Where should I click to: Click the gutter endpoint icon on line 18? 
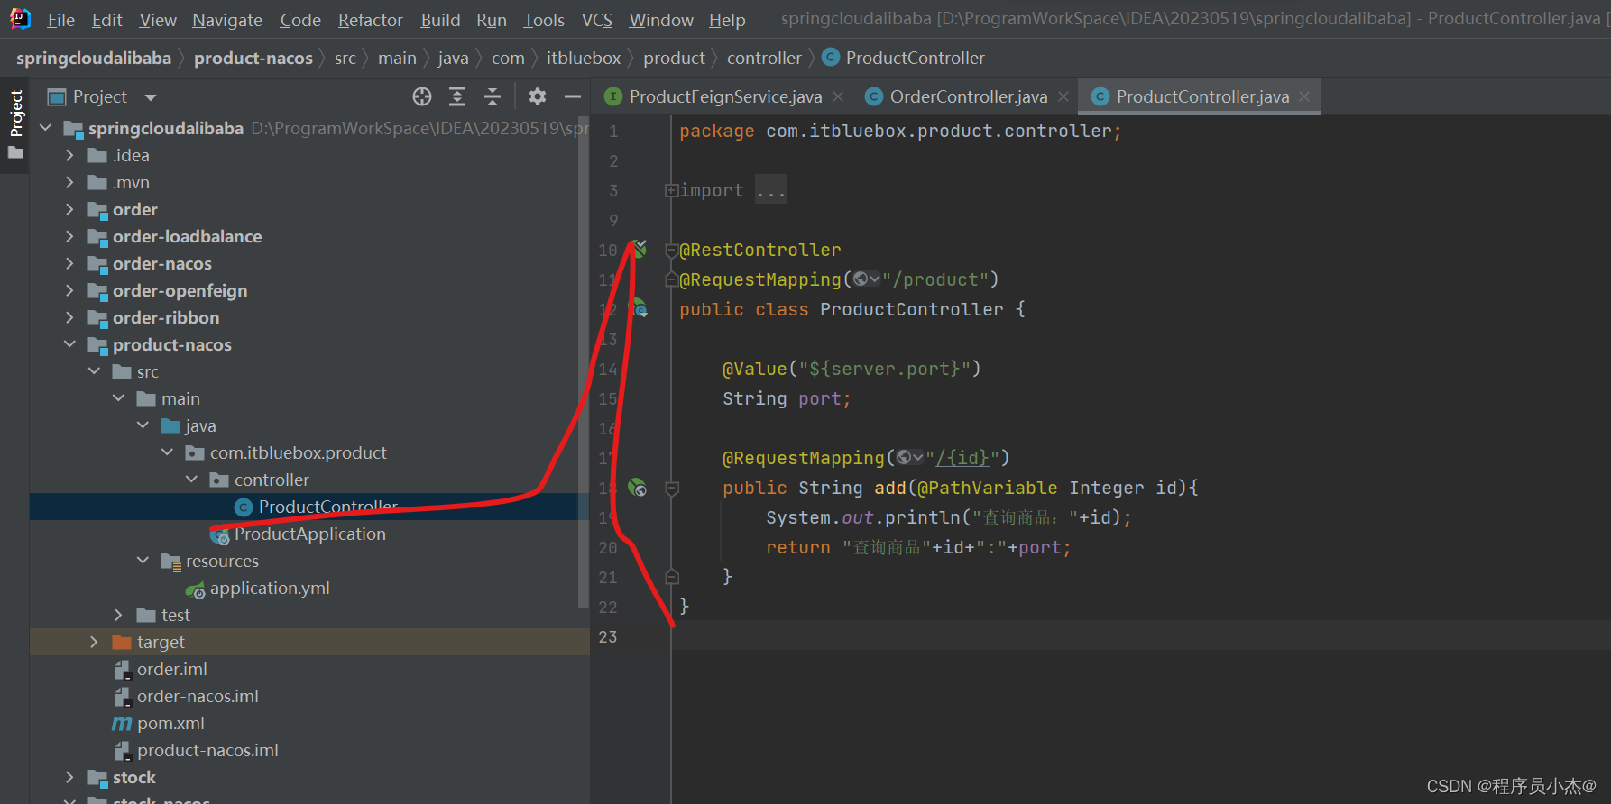[637, 487]
